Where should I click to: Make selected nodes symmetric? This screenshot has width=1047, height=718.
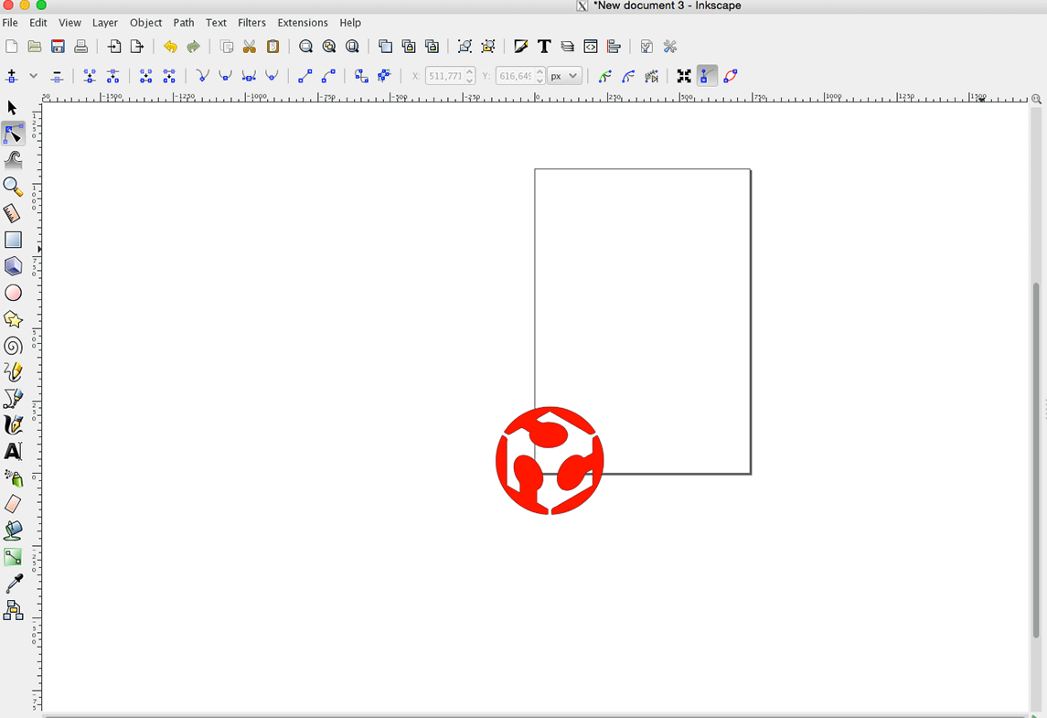(249, 76)
